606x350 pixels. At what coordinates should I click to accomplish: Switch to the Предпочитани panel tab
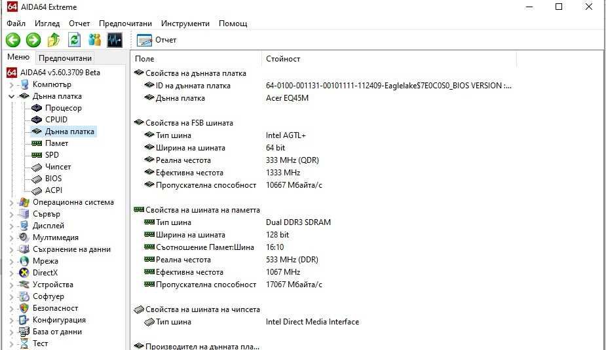tap(65, 58)
